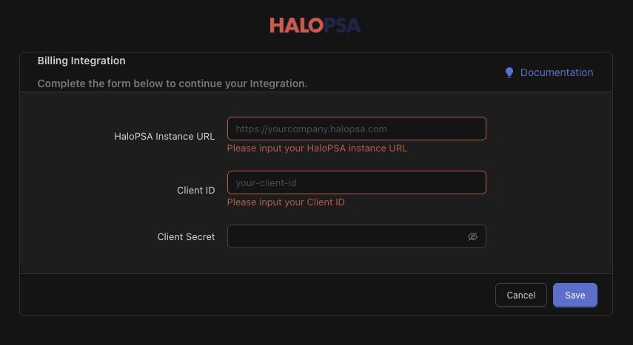This screenshot has height=345, width=633.
Task: Open the Documentation link
Action: point(557,72)
